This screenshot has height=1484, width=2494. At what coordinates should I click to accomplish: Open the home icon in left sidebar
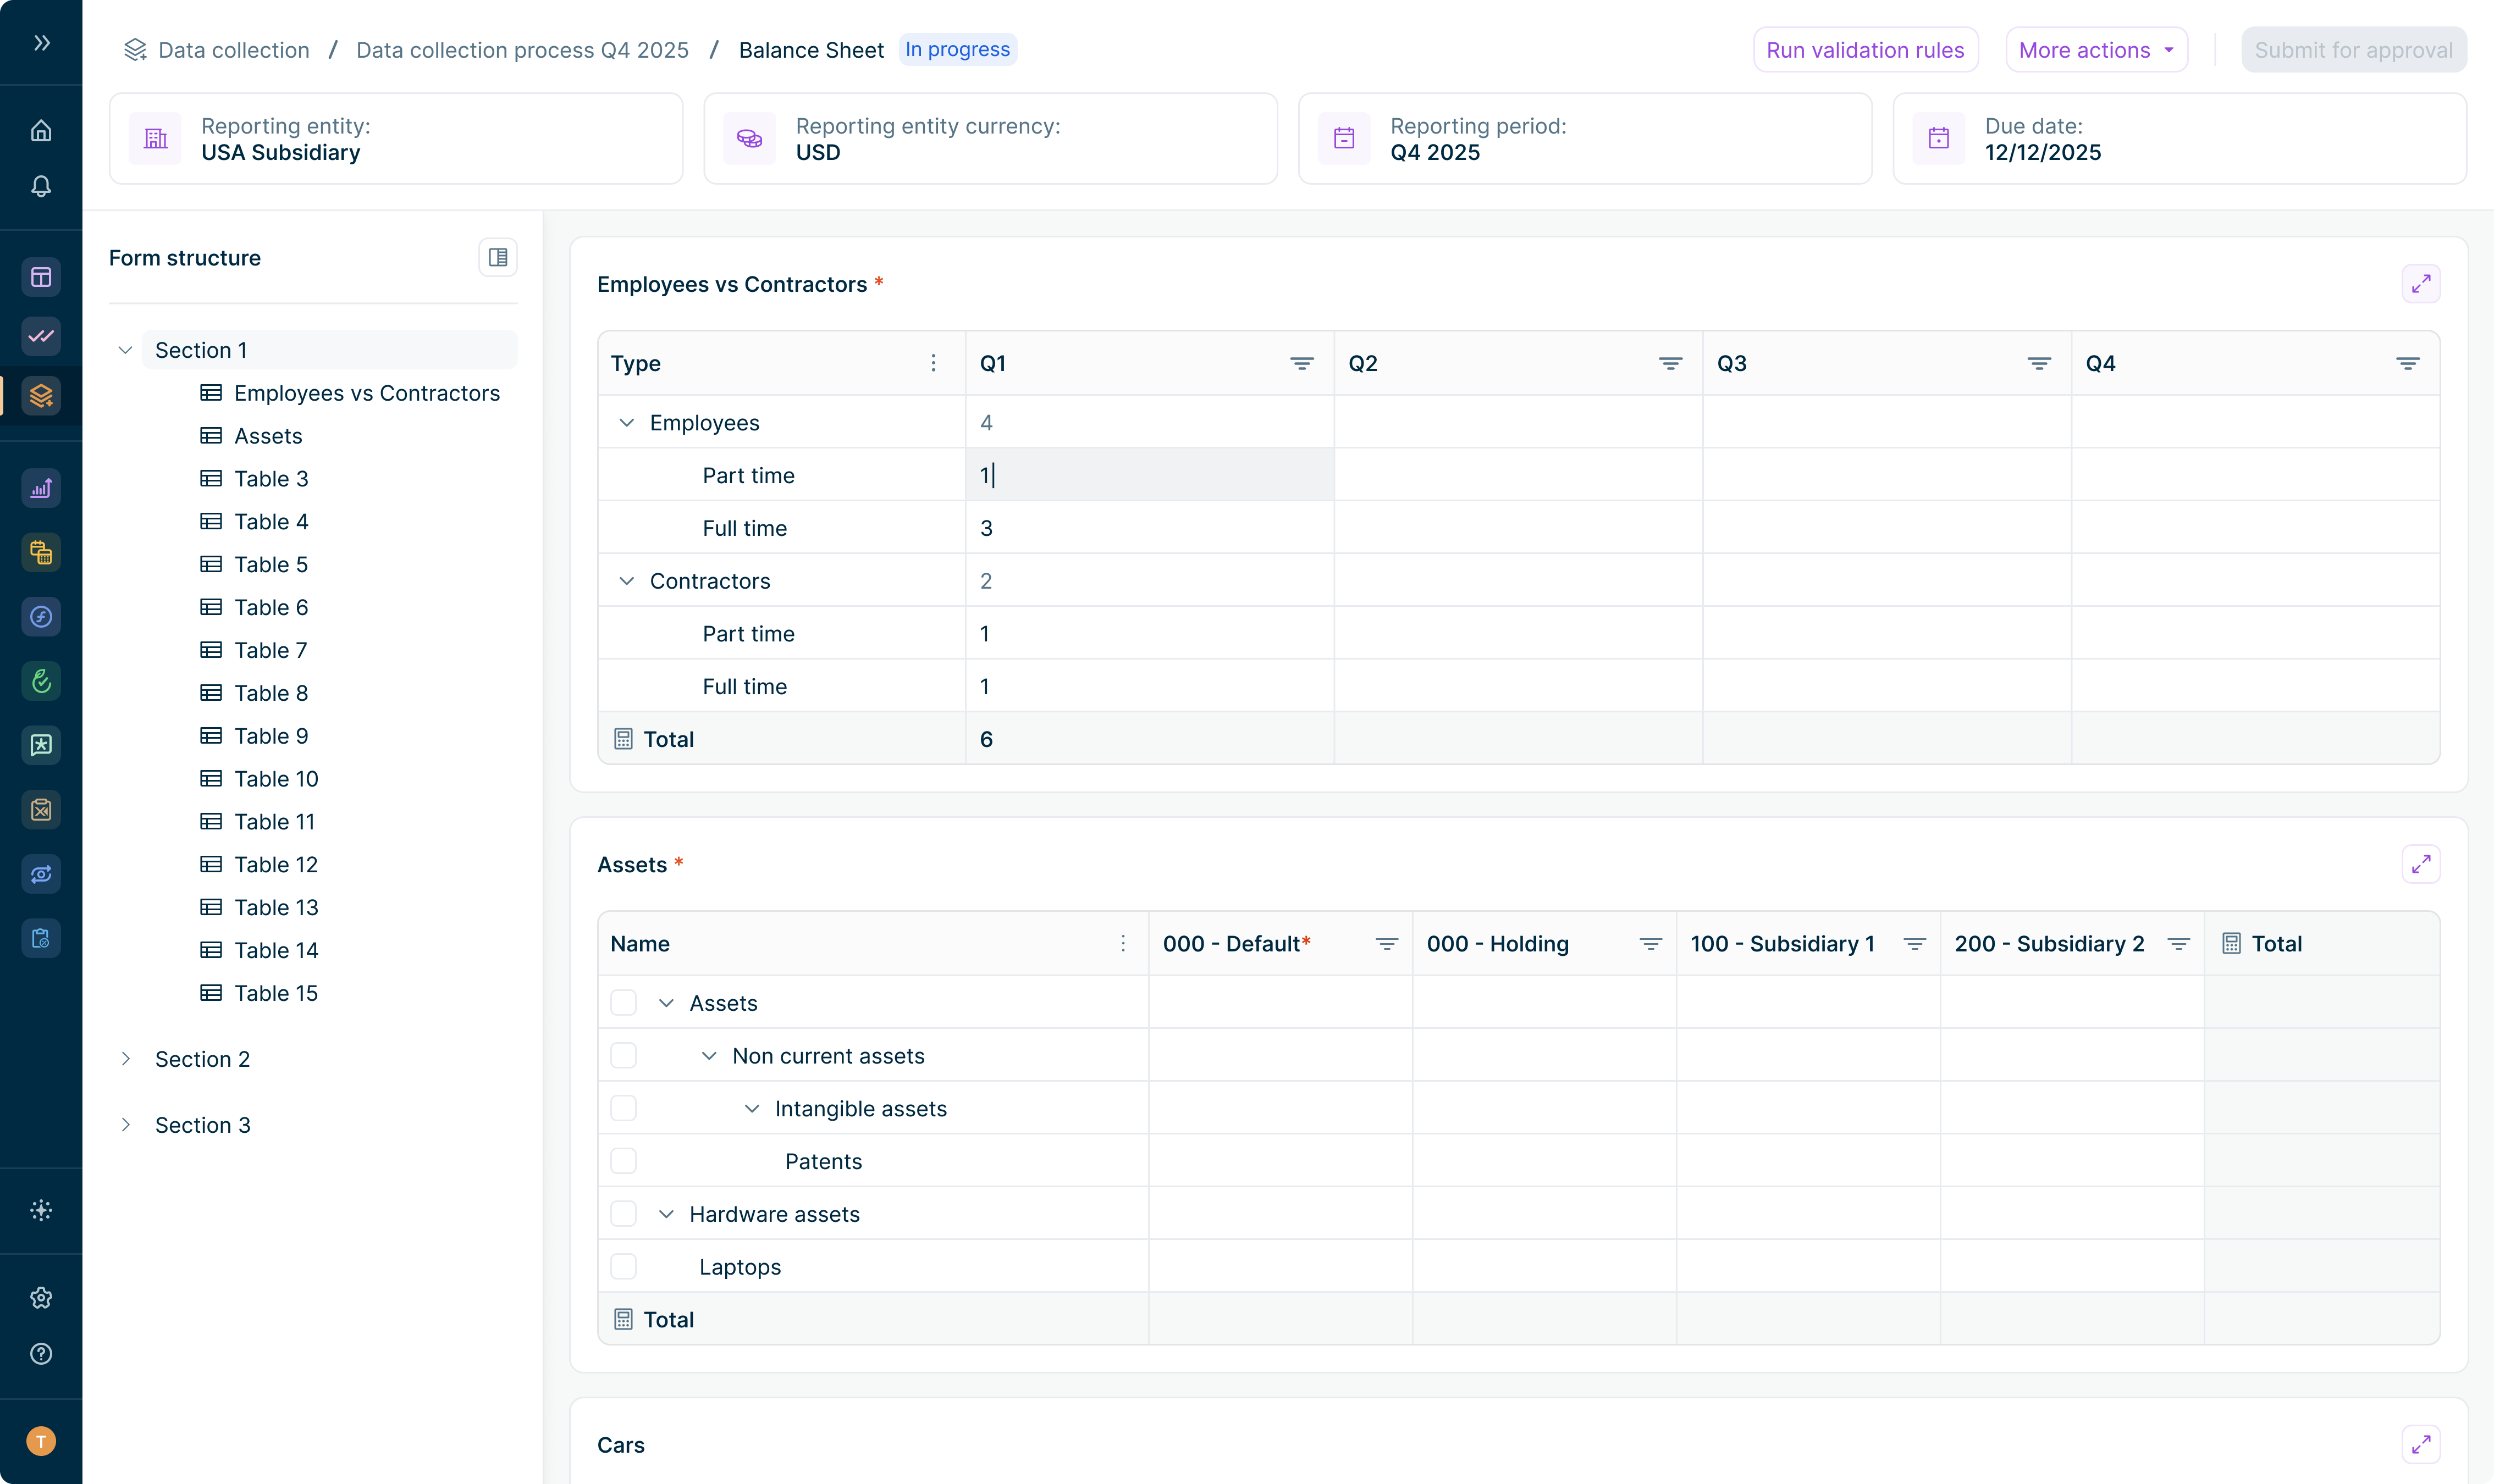tap(41, 131)
